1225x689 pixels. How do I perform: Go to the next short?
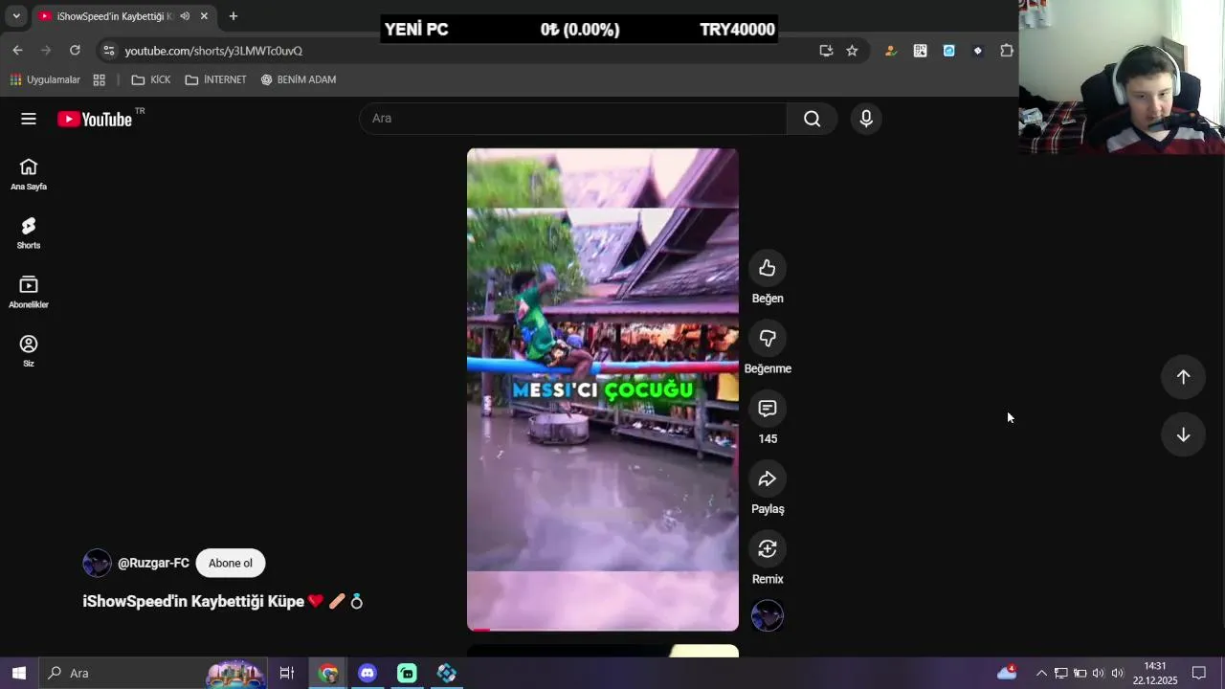point(1183,434)
